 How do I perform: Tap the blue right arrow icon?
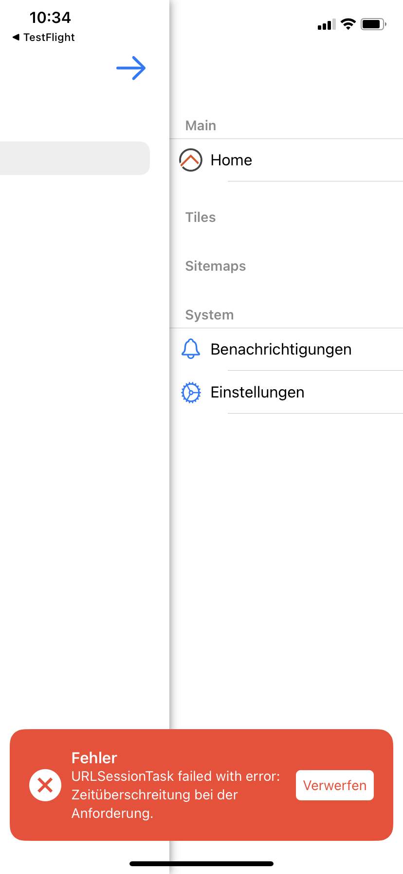click(131, 68)
